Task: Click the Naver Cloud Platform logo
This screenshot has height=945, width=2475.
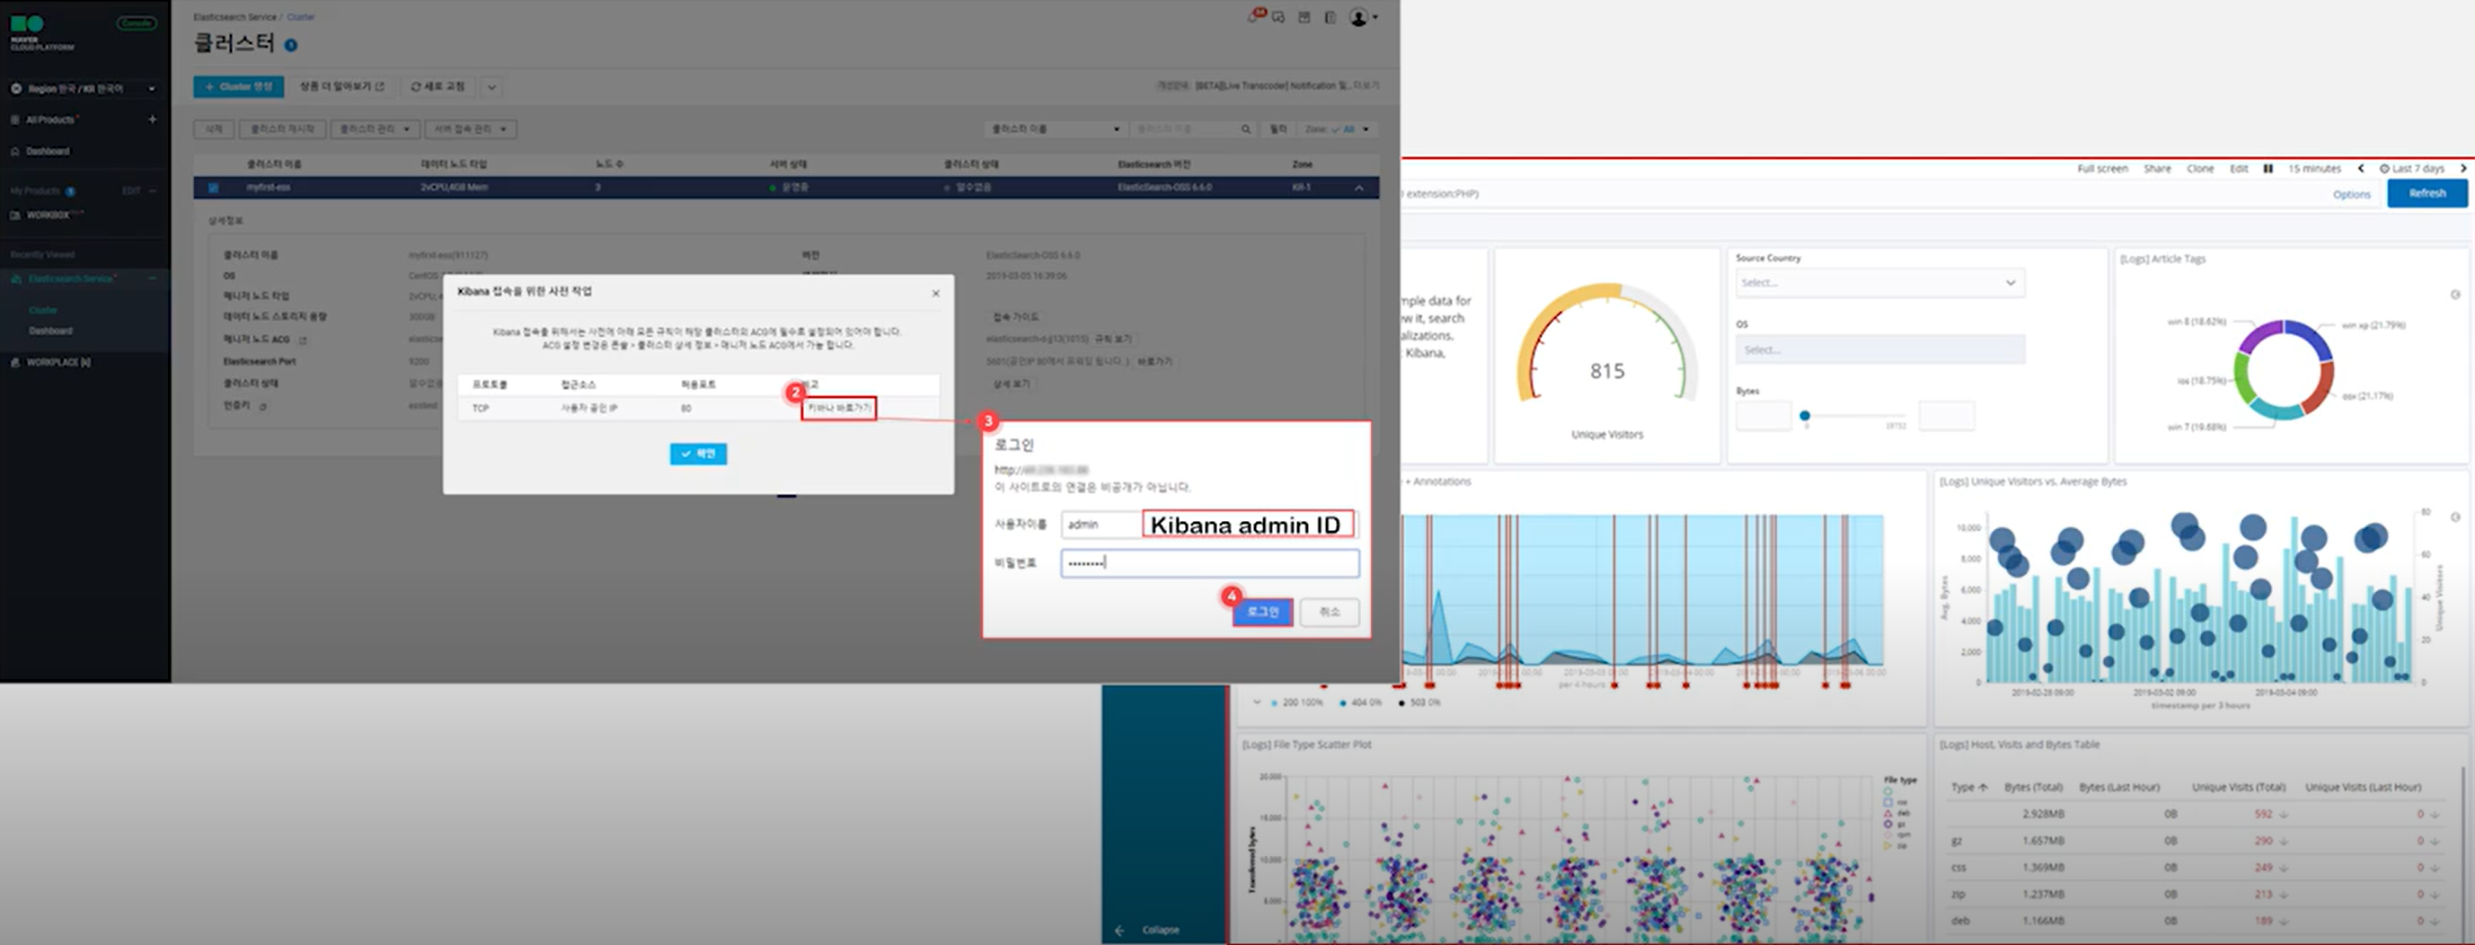Action: click(41, 31)
